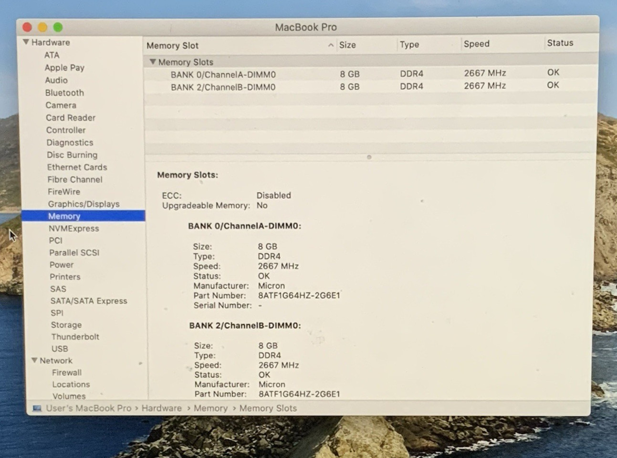Minimize the window with the yellow button
Image resolution: width=617 pixels, height=458 pixels.
pyautogui.click(x=42, y=27)
